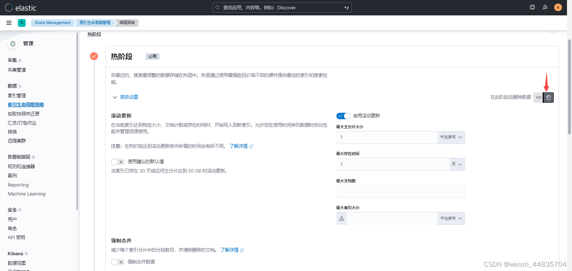
Task: Click the 编辑策略 breadcrumb
Action: tap(127, 23)
